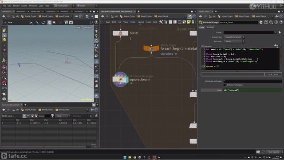Click the VEXpression editor options icon
Screen dimensions: 284x160
tap(276, 45)
